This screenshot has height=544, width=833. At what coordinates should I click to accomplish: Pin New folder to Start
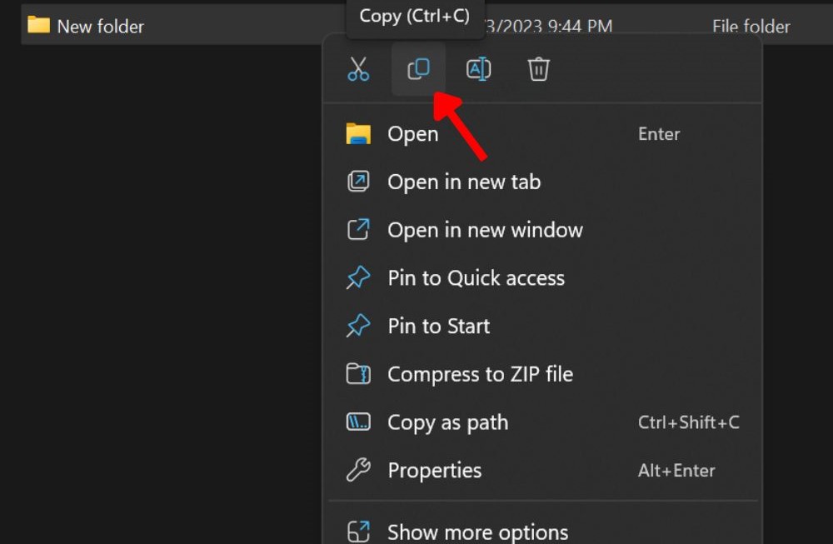[438, 326]
